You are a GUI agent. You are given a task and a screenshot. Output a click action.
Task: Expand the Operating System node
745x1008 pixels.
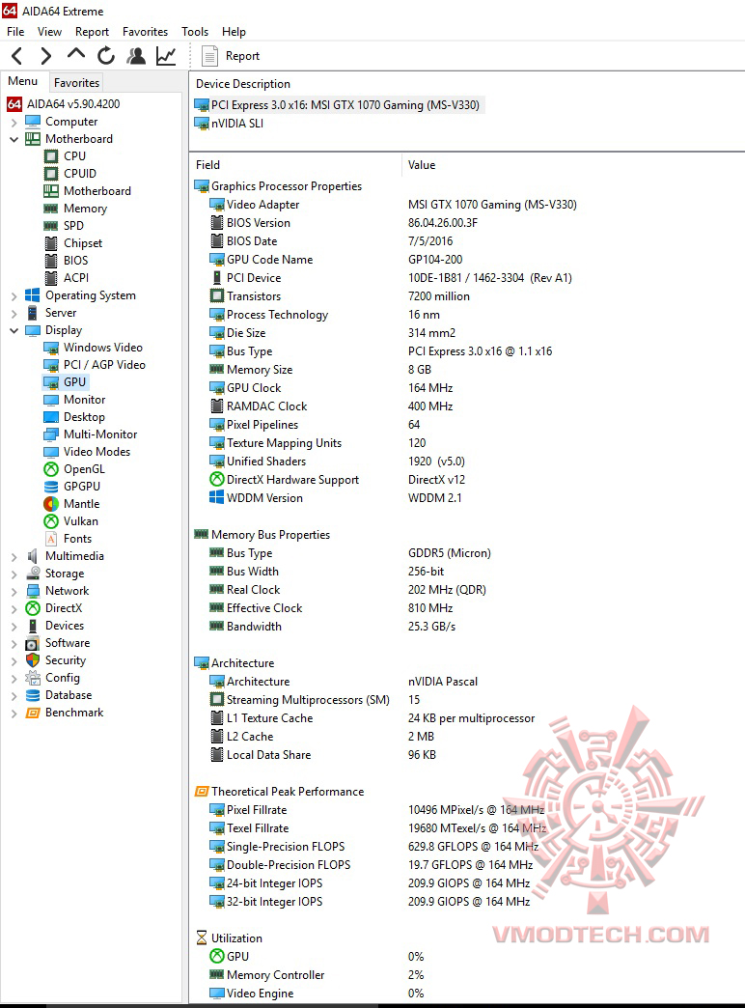pos(14,295)
